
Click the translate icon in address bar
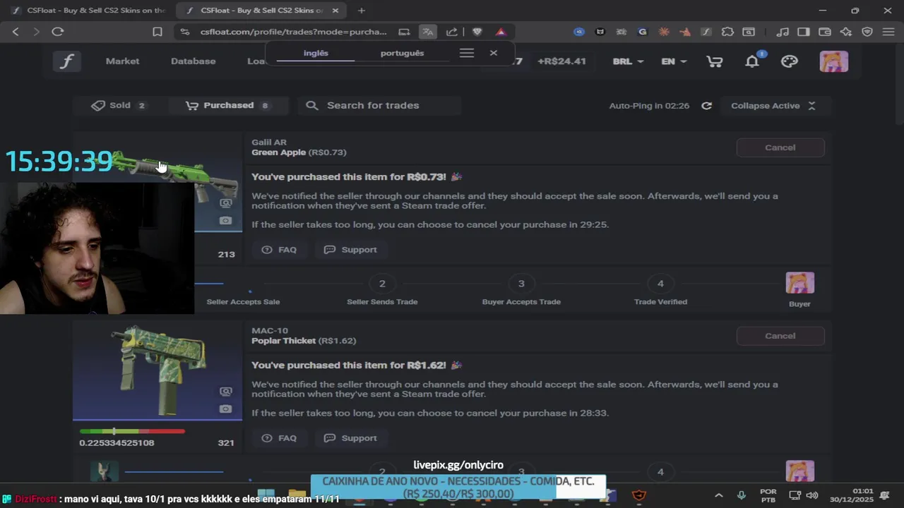[x=428, y=32]
